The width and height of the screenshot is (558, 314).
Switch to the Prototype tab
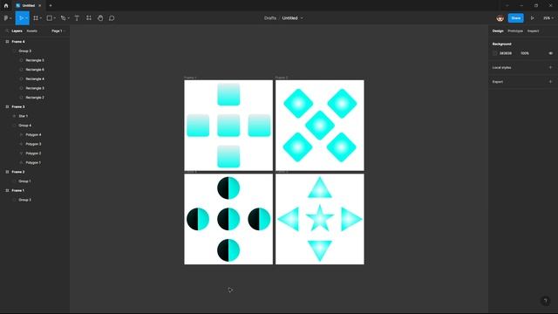click(515, 31)
